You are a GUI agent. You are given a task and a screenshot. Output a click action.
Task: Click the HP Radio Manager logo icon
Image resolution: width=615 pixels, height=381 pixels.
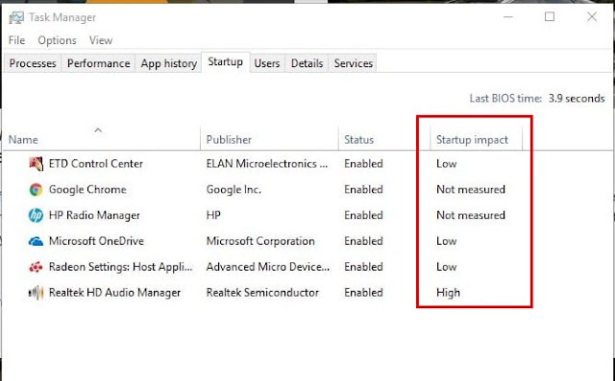pos(36,215)
